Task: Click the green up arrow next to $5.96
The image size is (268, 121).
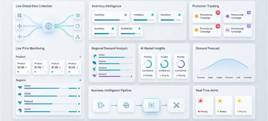Action: [26, 67]
